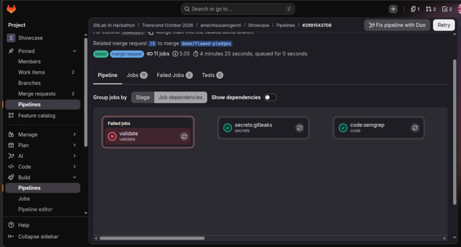Collapse the Build menu chevron
The width and height of the screenshot is (461, 247).
[x=74, y=177]
